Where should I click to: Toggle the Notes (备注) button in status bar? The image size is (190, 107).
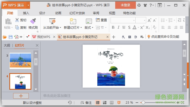[86, 103]
